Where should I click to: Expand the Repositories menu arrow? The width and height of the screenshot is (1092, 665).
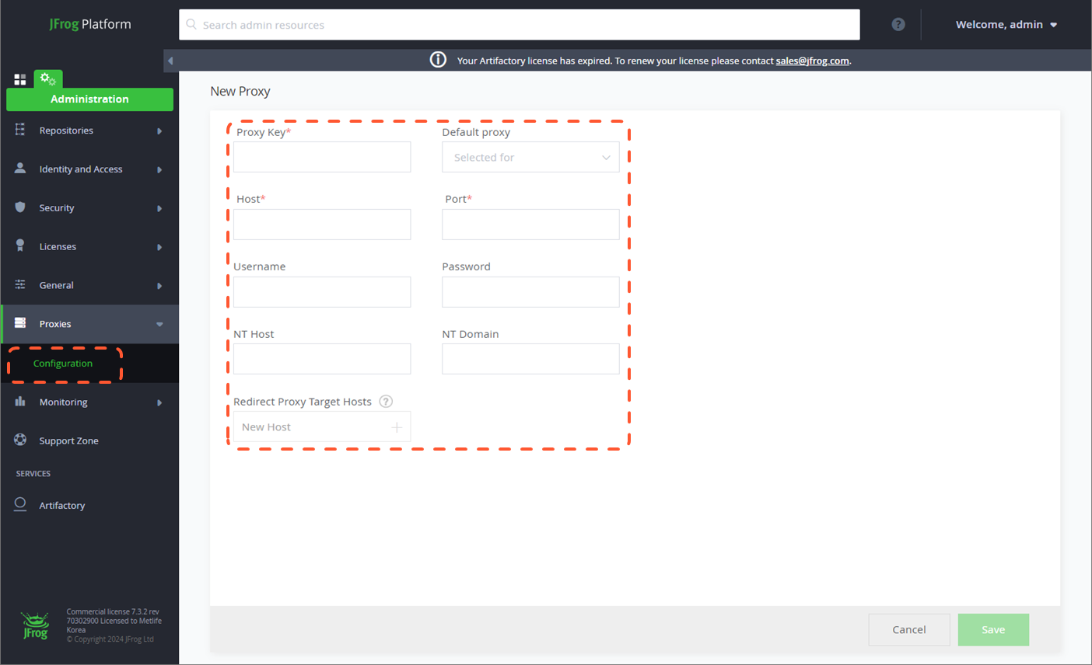(159, 131)
